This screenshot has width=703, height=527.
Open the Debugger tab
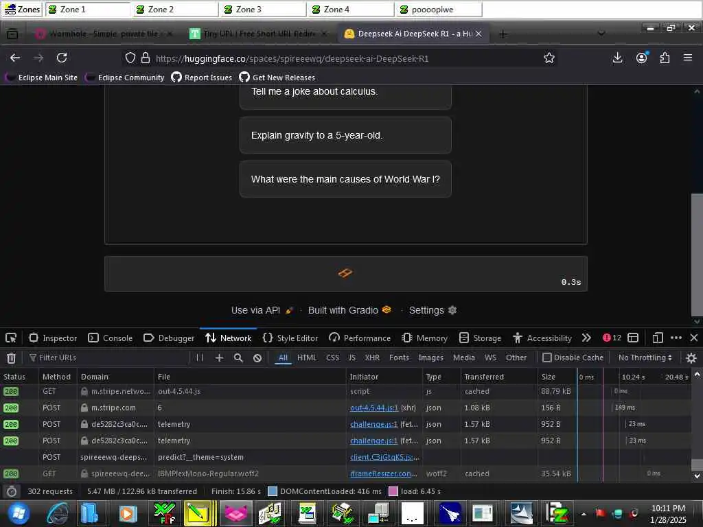click(x=169, y=338)
